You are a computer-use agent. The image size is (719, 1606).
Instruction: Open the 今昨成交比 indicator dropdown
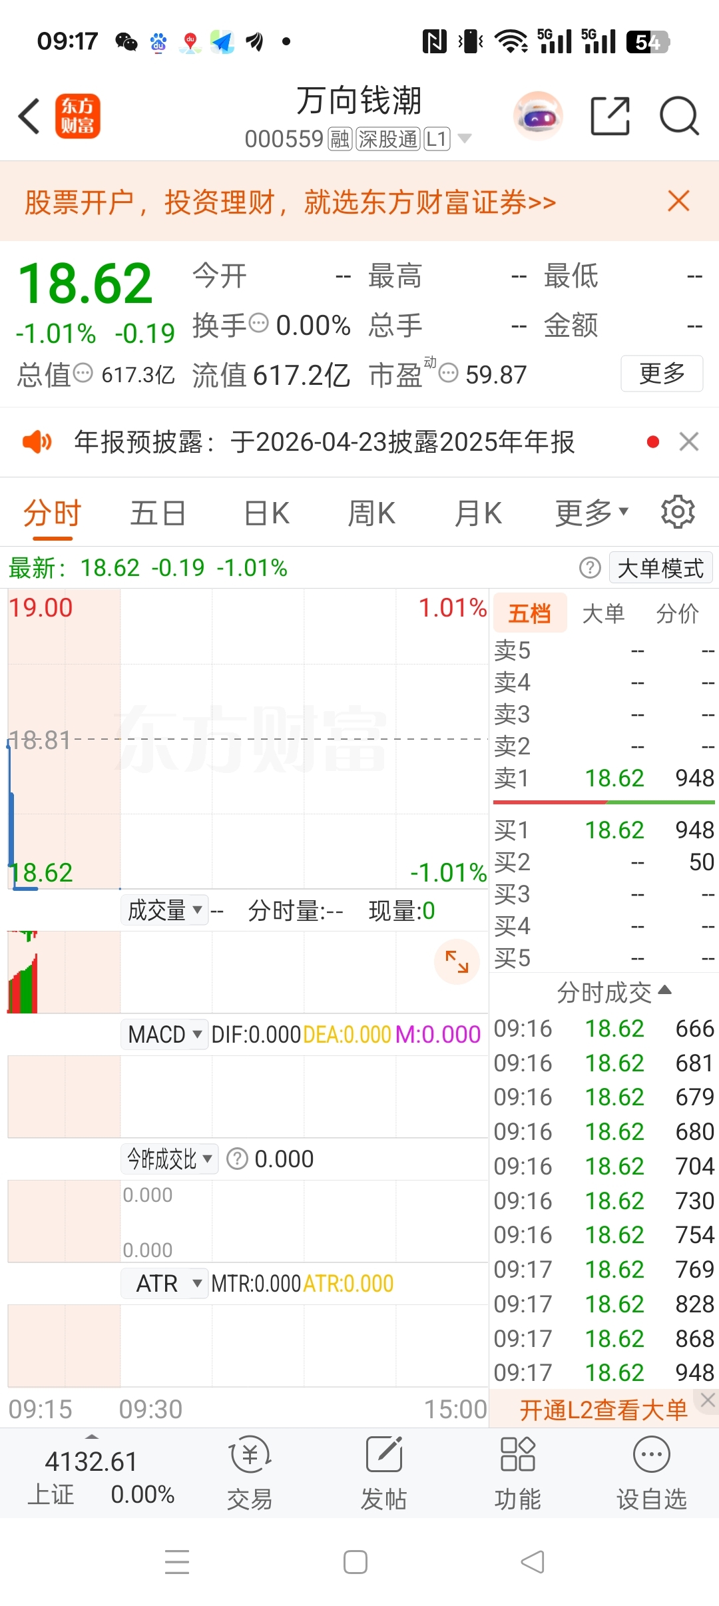point(170,1159)
